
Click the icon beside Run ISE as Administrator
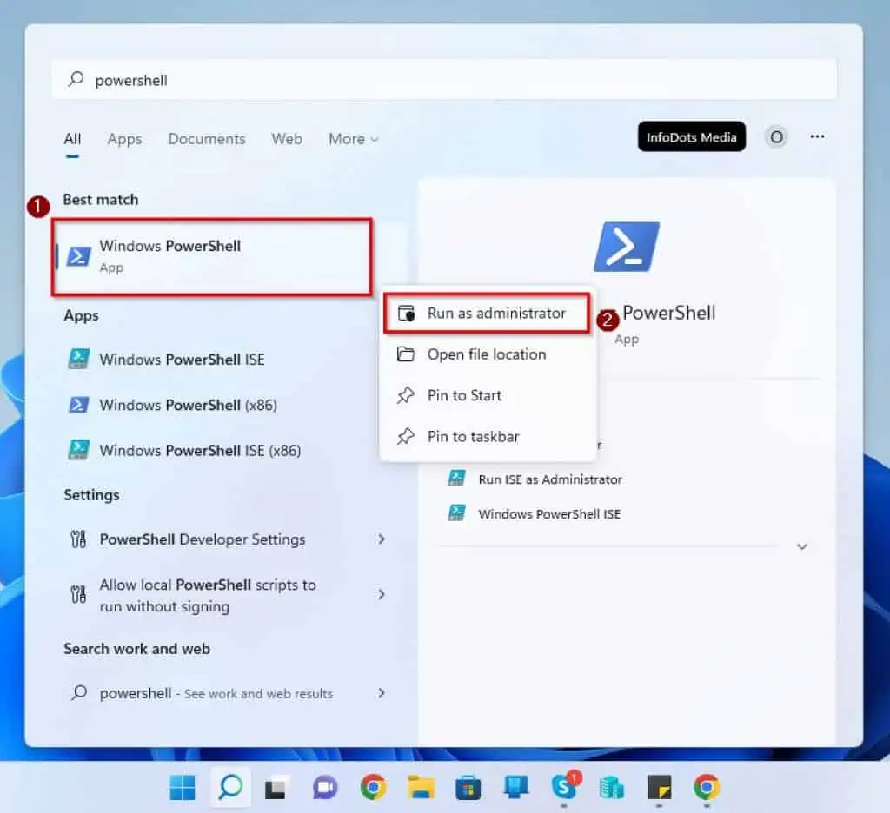[457, 479]
